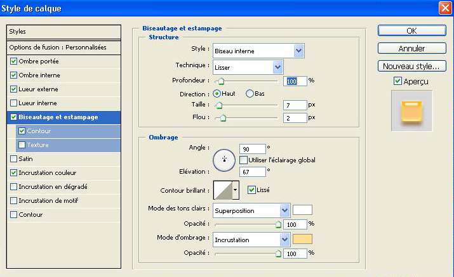Enable Incrustation en dégradé checkbox
This screenshot has width=454, height=277.
coord(13,187)
